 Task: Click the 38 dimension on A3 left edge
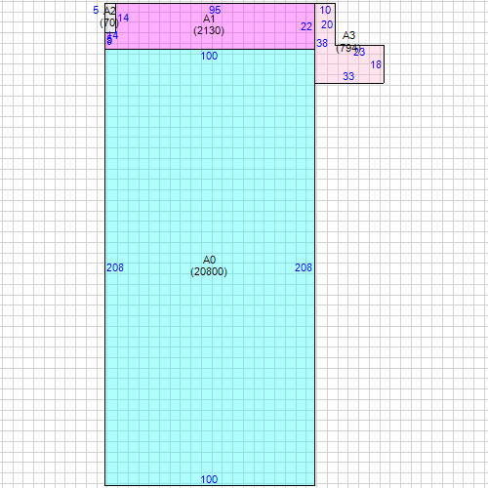[x=322, y=43]
